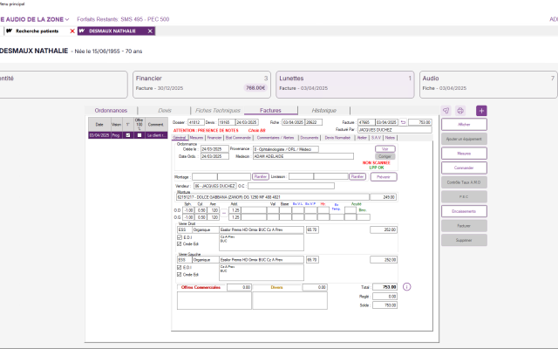
Task: Open the info icon next to Total
Action: pyautogui.click(x=407, y=287)
